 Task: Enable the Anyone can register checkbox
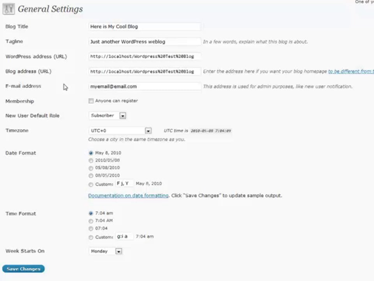pos(91,101)
